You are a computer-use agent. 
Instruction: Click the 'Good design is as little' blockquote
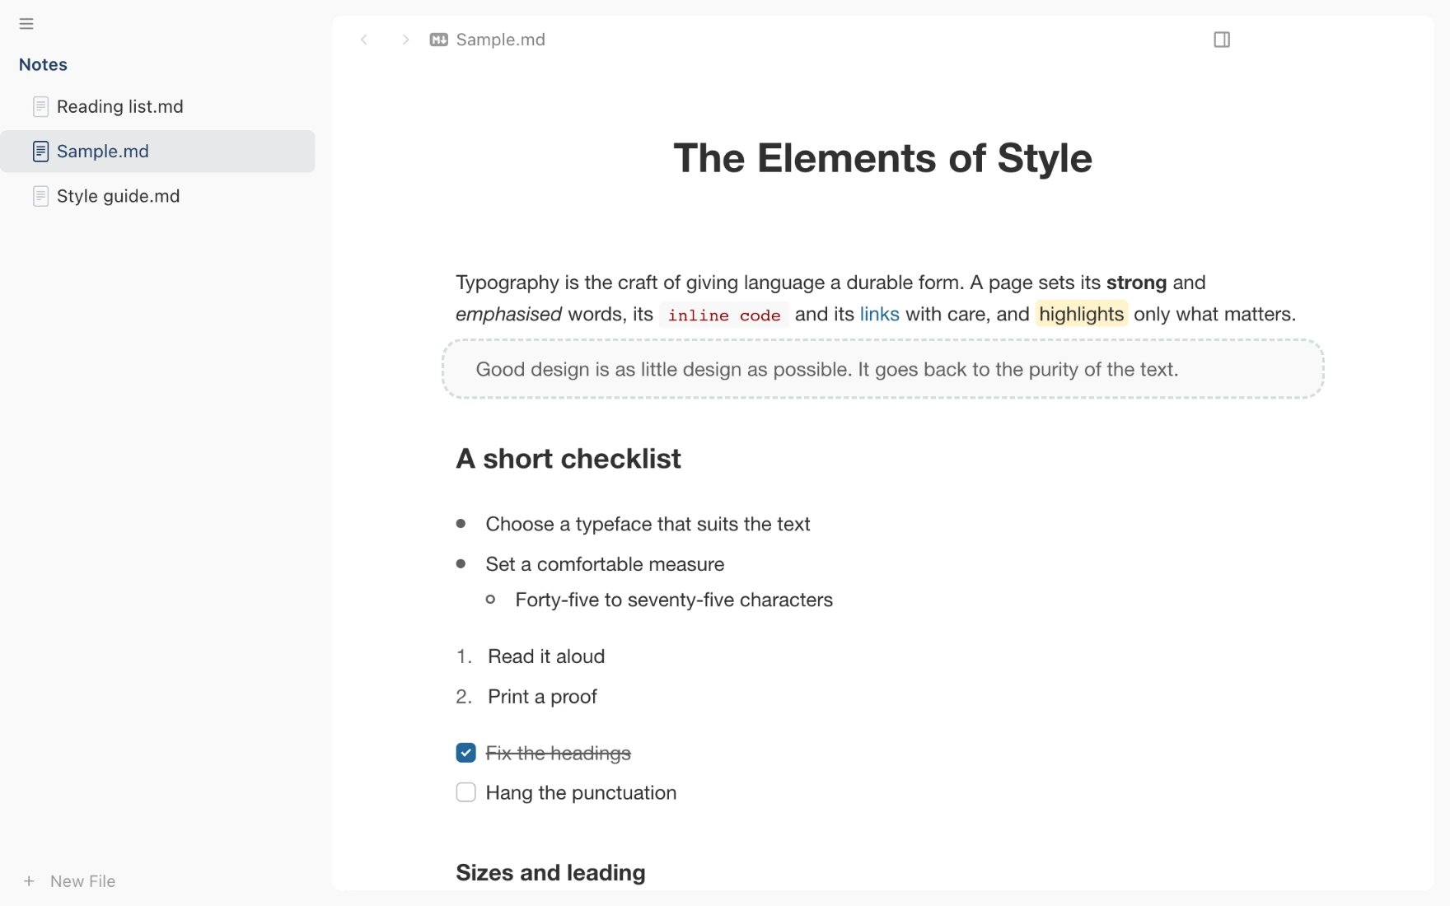pos(882,369)
